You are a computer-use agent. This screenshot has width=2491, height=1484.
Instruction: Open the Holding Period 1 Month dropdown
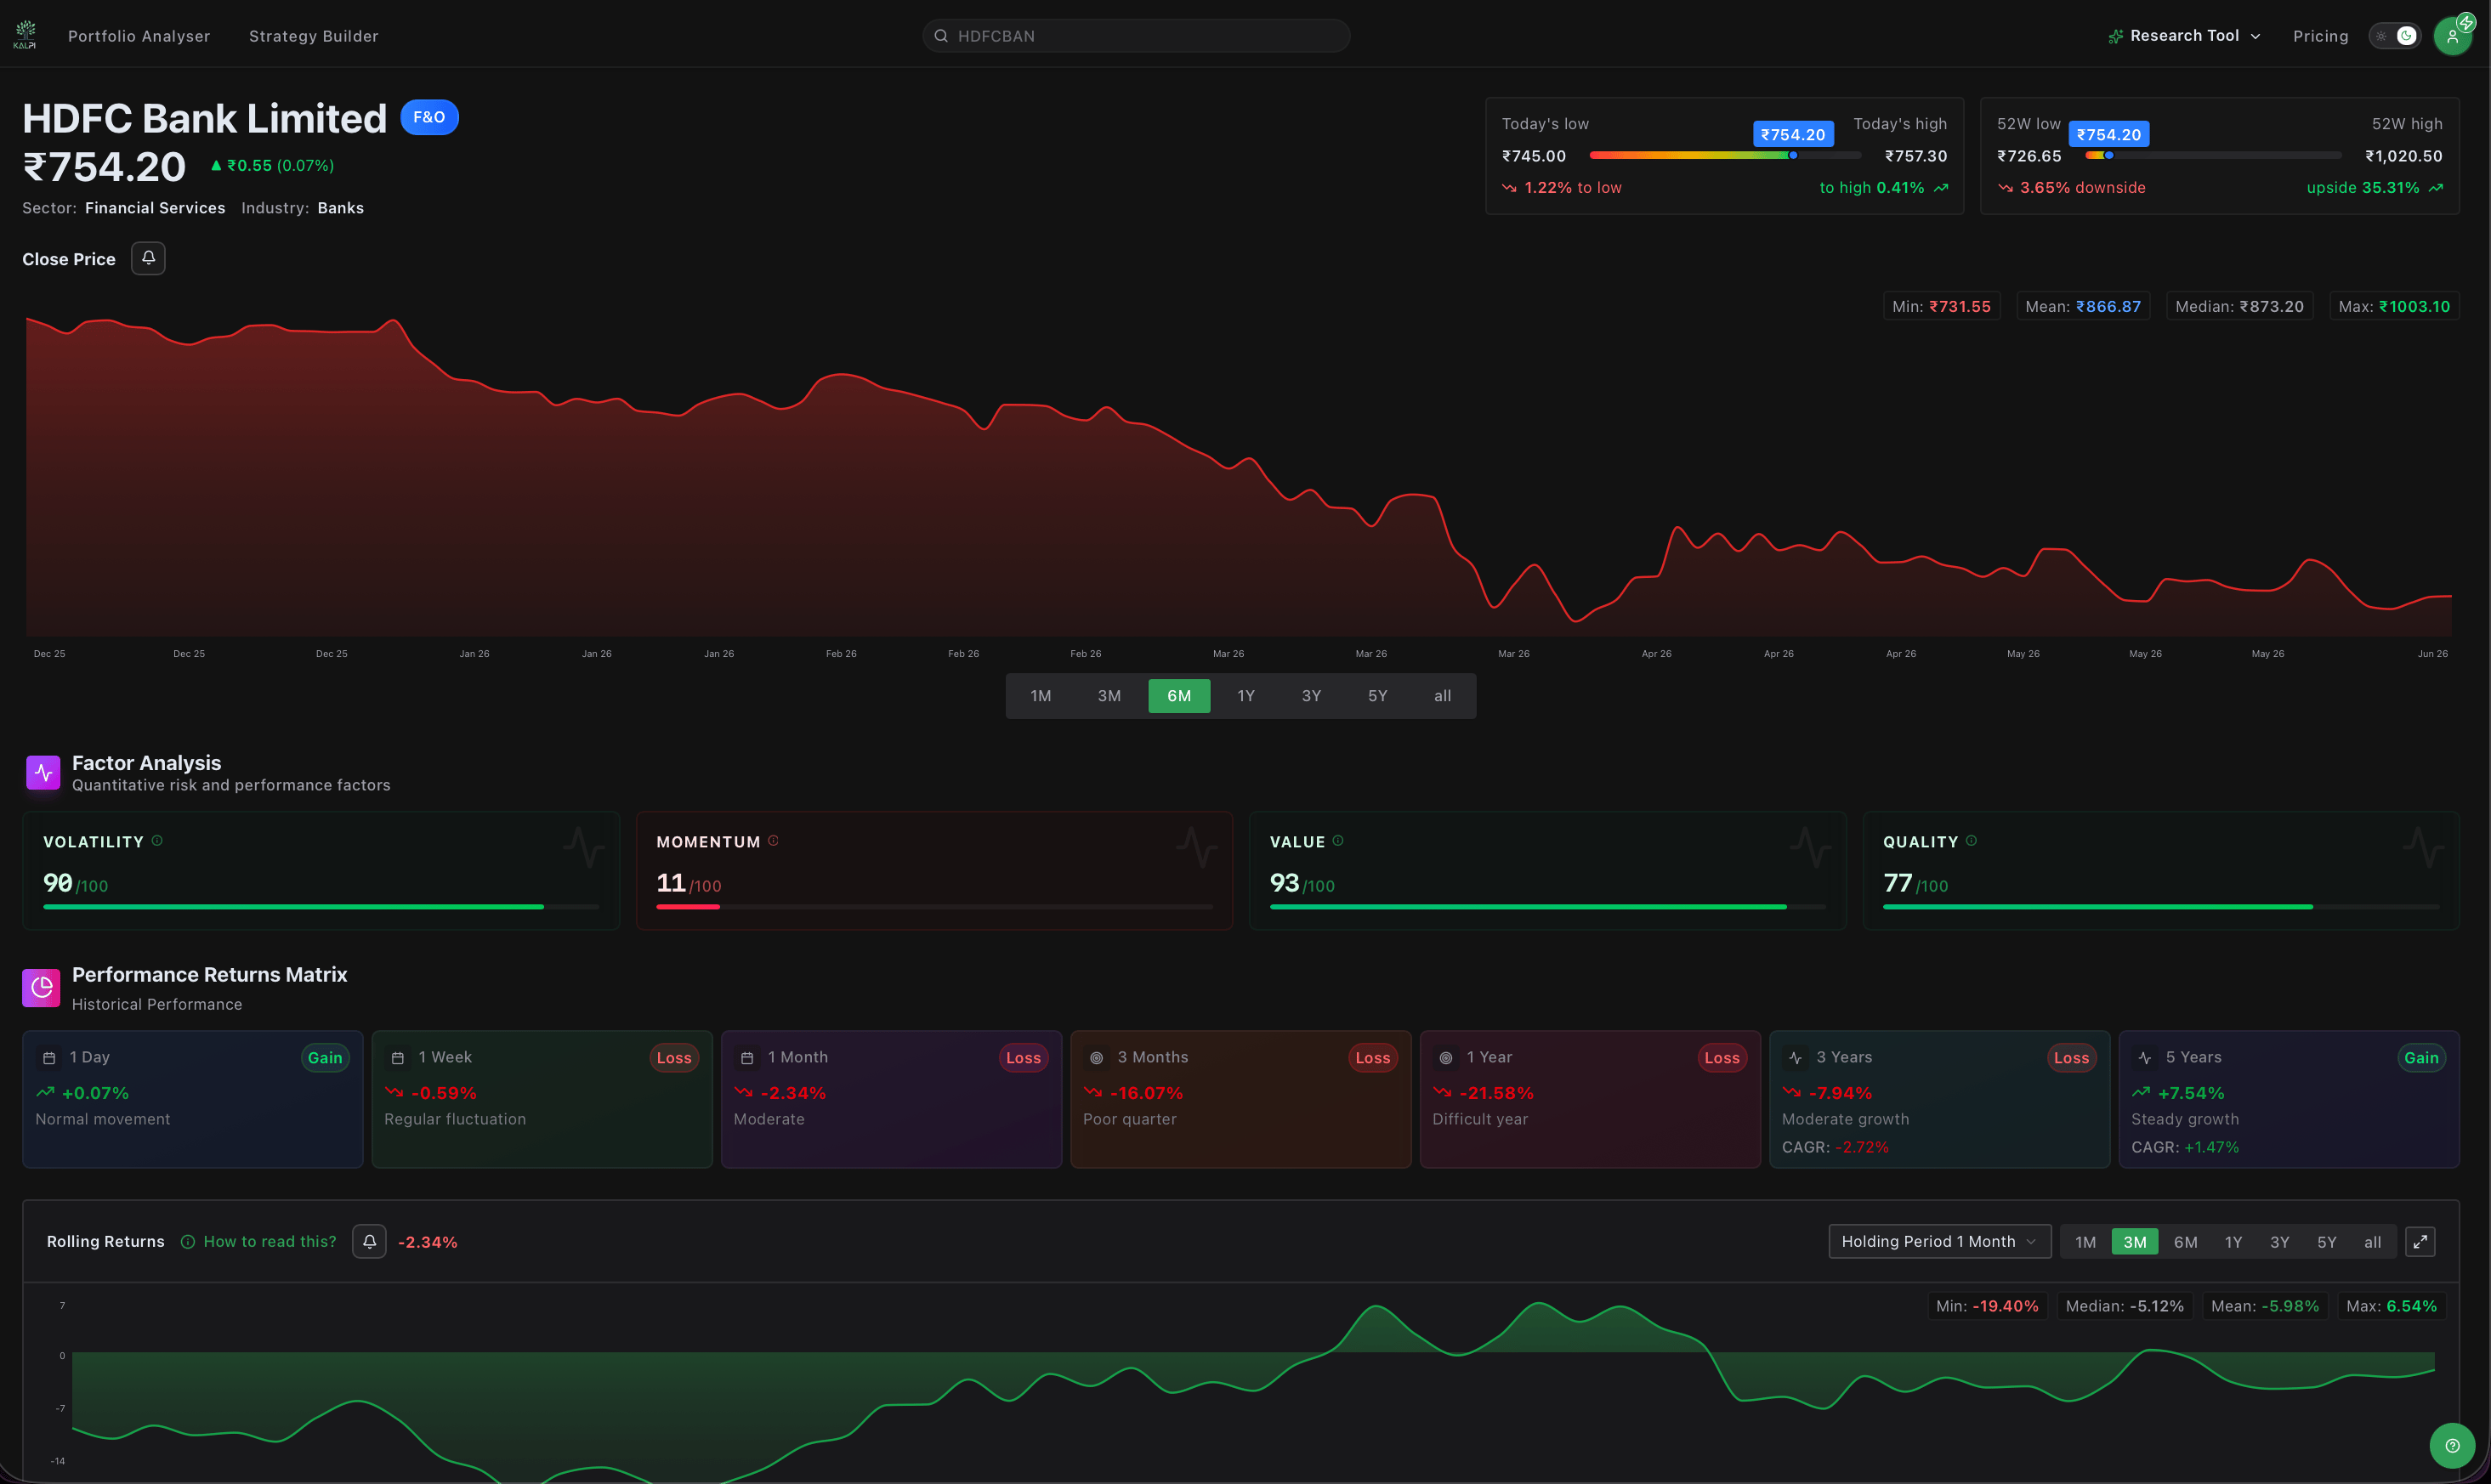pyautogui.click(x=1939, y=1241)
